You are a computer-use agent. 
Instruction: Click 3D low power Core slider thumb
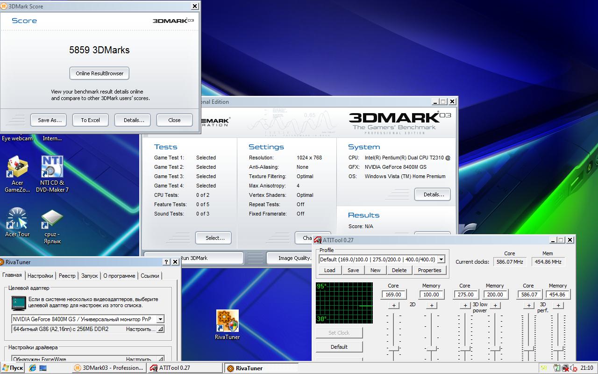pyautogui.click(x=465, y=349)
